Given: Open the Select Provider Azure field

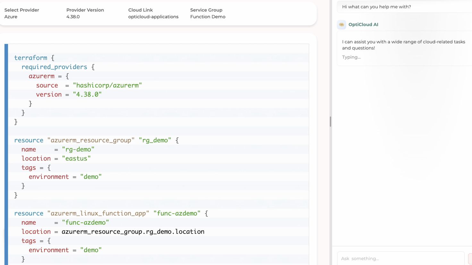Looking at the screenshot, I should coord(21,13).
